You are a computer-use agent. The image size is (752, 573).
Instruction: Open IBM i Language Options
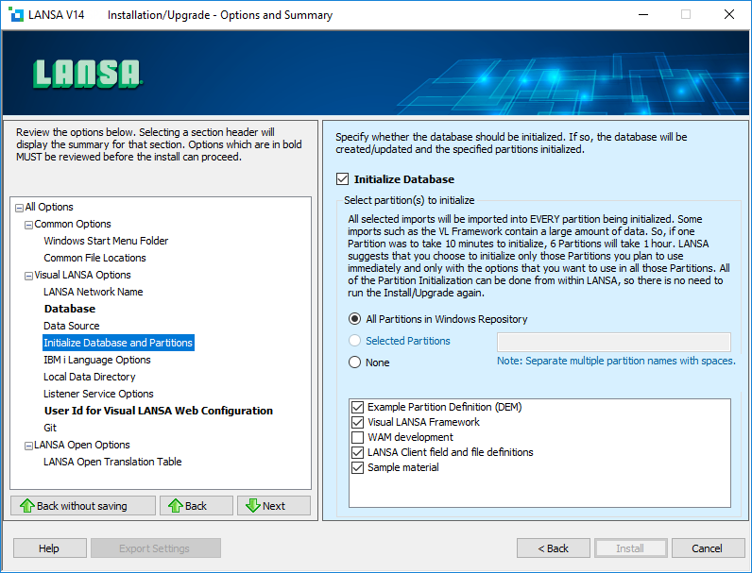(97, 360)
